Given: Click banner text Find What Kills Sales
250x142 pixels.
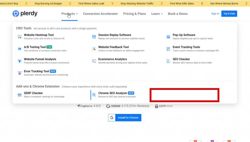Looking at the screenshot, I should (x=182, y=4).
